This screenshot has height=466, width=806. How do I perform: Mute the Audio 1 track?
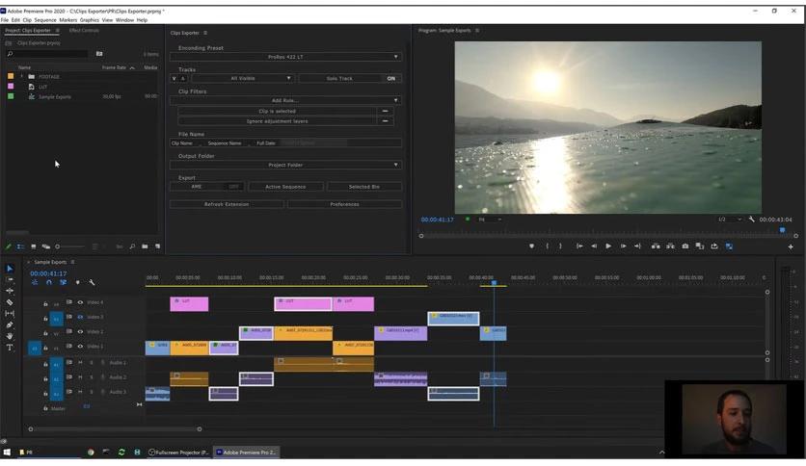point(80,363)
